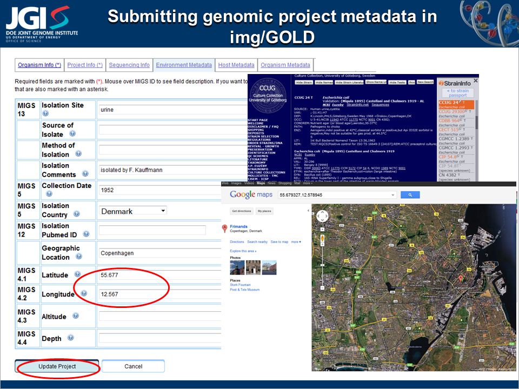Click the Google Maps coordinates search box
Viewport: 519px width, 389px height.
click(x=337, y=195)
